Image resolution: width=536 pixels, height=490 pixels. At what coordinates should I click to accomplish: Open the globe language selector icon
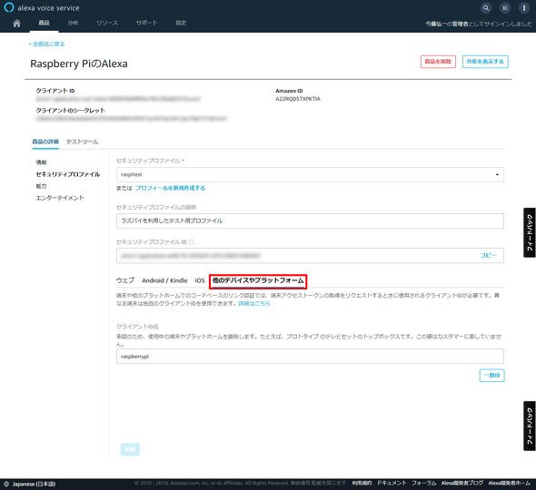[x=5, y=484]
